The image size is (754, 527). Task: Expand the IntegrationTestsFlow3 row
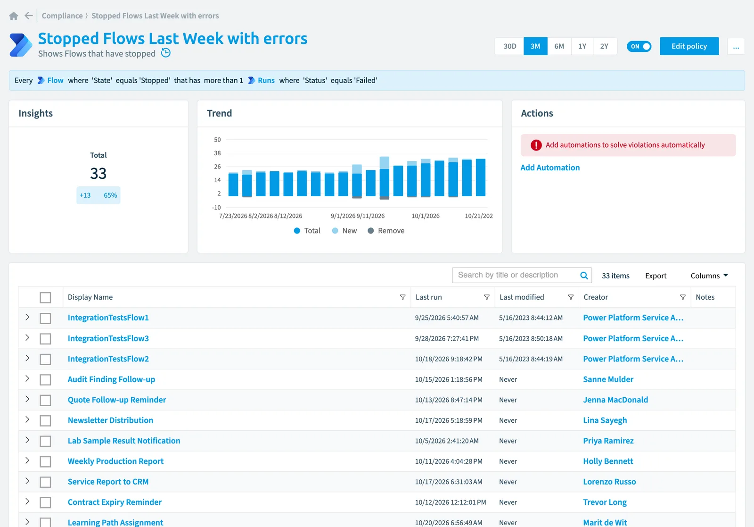click(27, 338)
